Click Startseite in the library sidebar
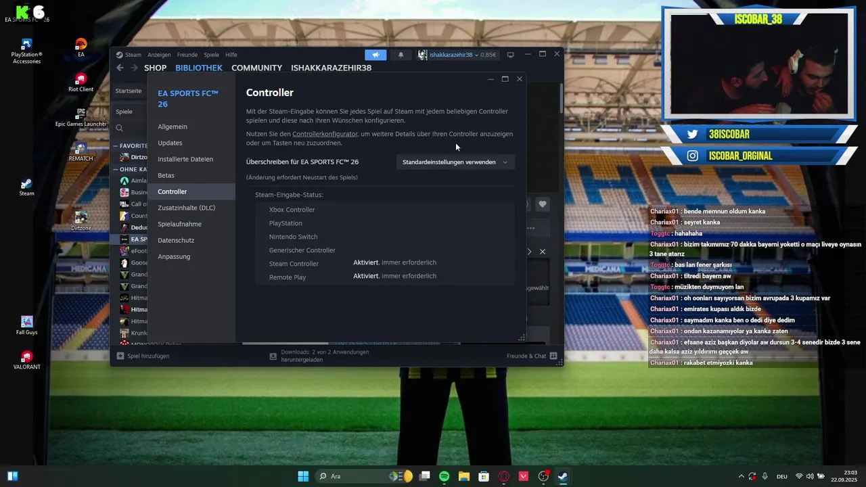 point(129,91)
